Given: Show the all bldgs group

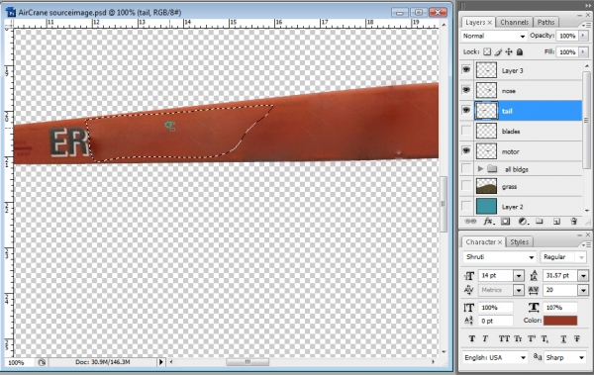Looking at the screenshot, I should click(x=466, y=168).
